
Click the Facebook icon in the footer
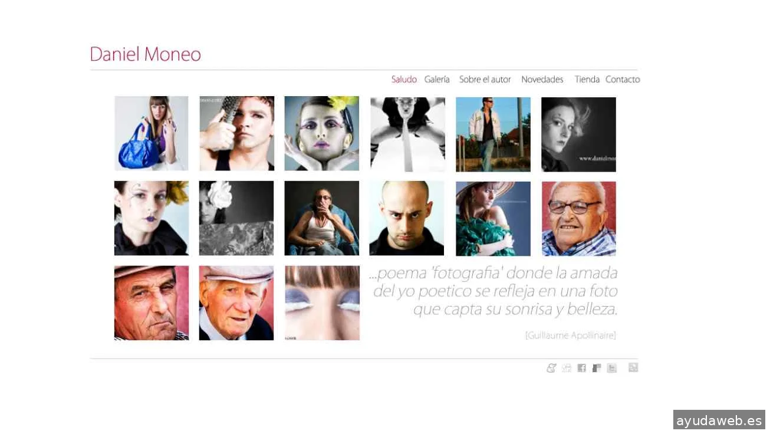click(x=581, y=368)
